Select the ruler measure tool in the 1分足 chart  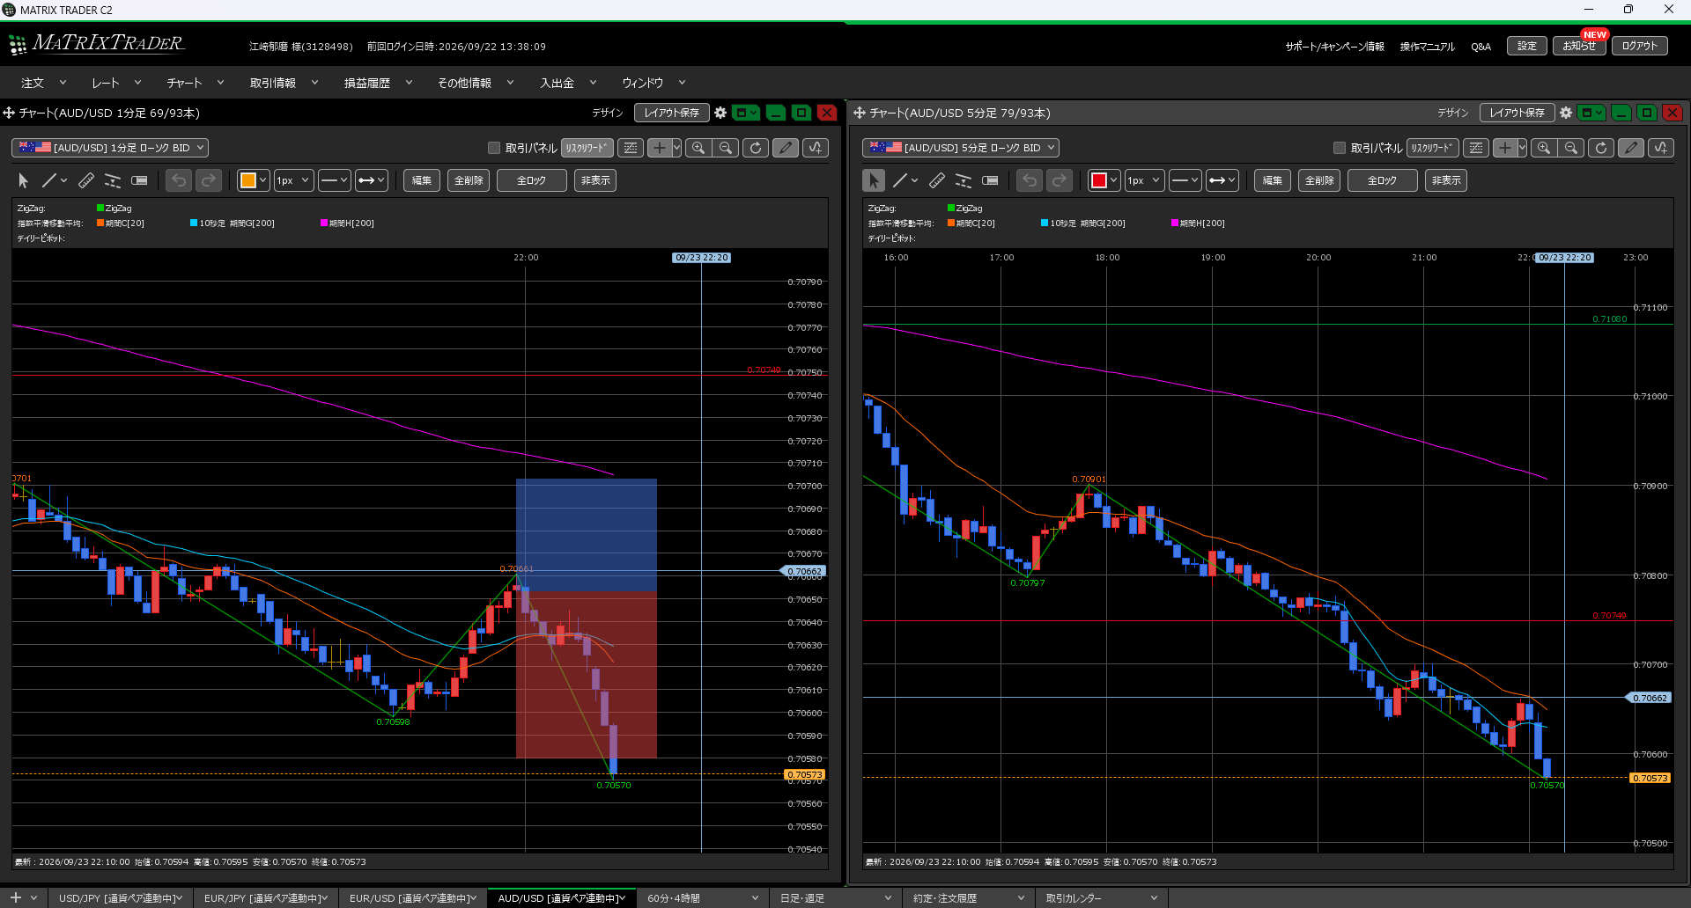point(86,180)
